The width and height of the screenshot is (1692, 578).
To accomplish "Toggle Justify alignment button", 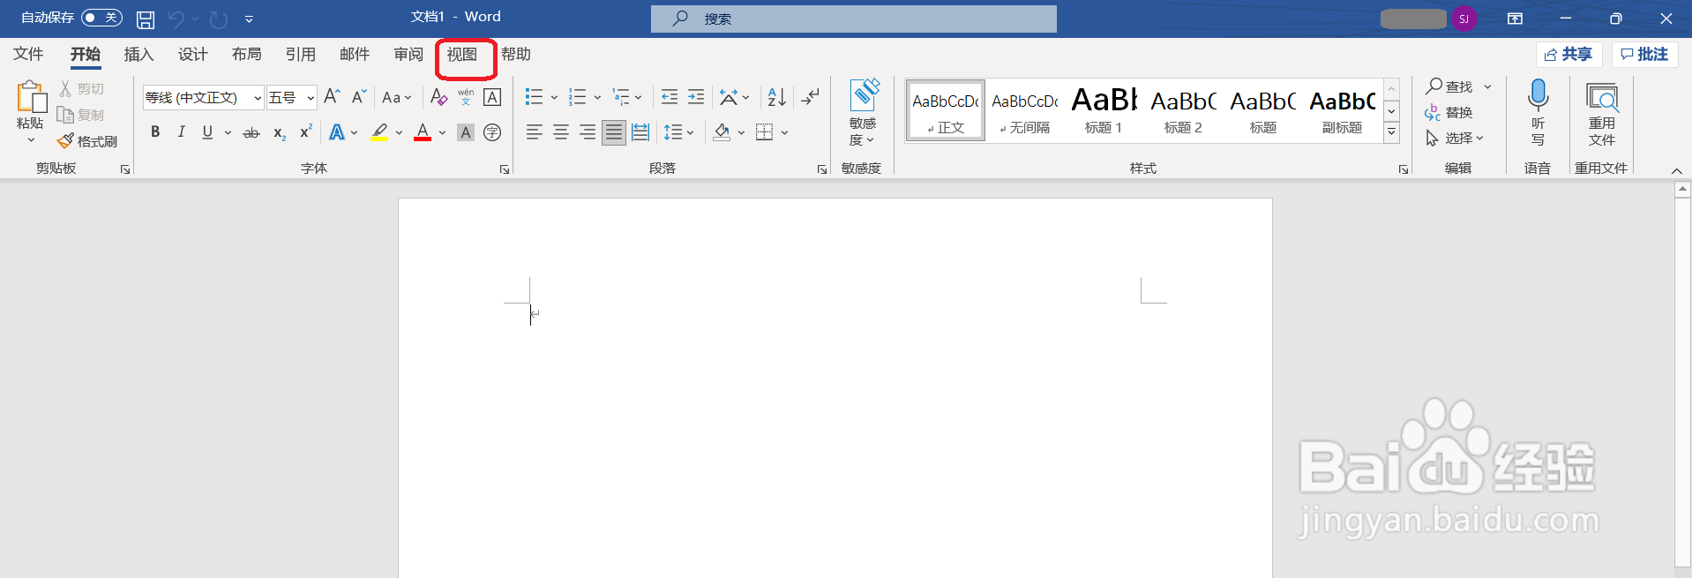I will 614,132.
